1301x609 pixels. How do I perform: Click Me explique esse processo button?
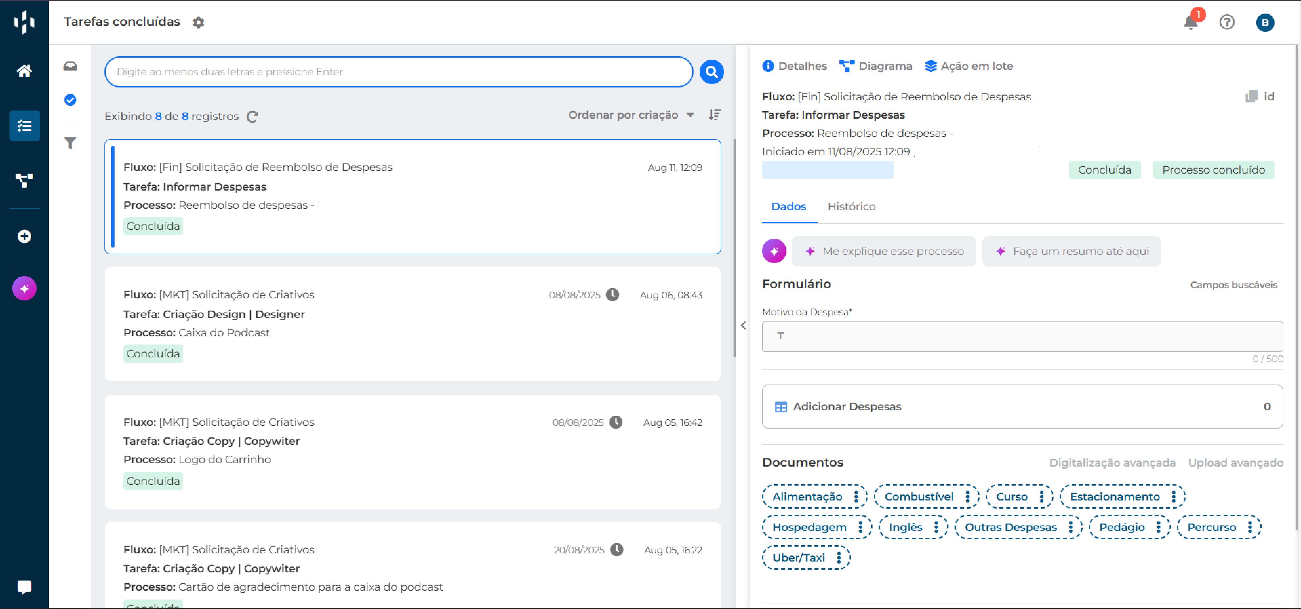(884, 251)
